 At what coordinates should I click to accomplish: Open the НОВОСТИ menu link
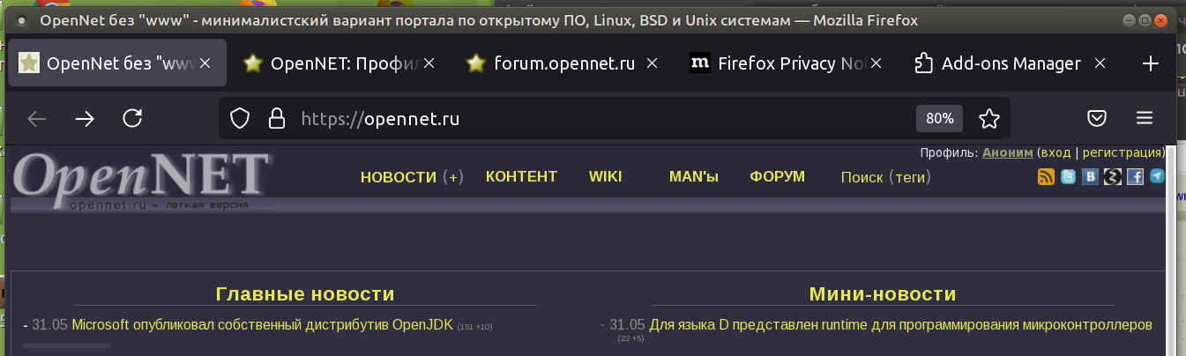point(399,177)
